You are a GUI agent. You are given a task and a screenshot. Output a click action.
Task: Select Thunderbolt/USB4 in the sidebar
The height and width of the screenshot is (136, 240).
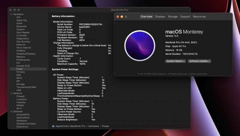(x=26, y=87)
